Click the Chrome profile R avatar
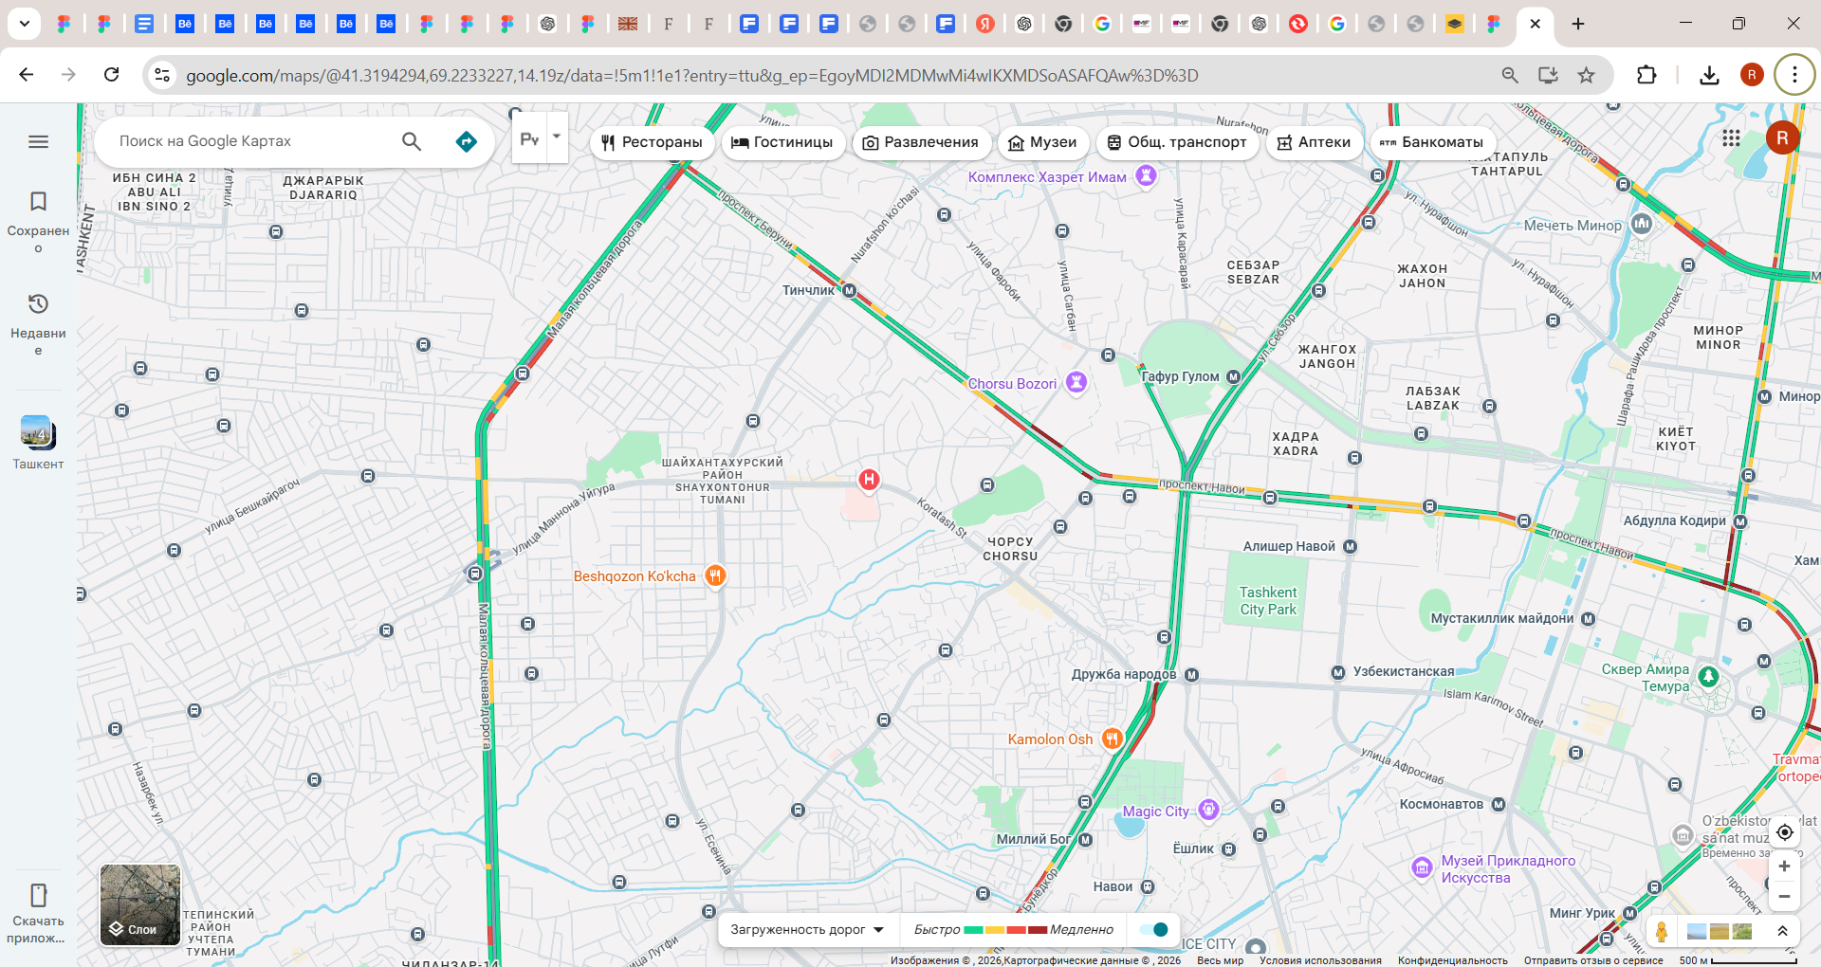The height and width of the screenshot is (967, 1821). [1752, 75]
